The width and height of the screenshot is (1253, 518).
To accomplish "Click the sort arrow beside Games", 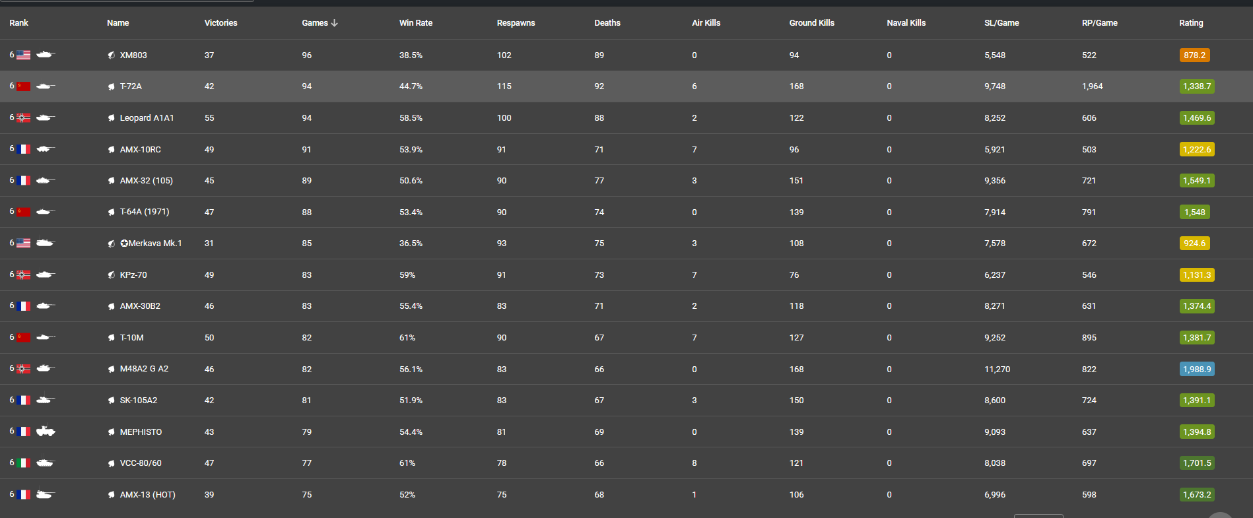I will 335,23.
